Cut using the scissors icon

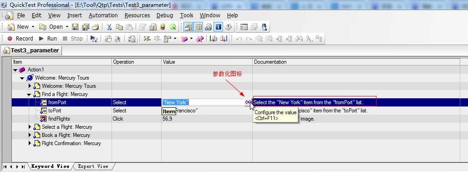(109, 27)
